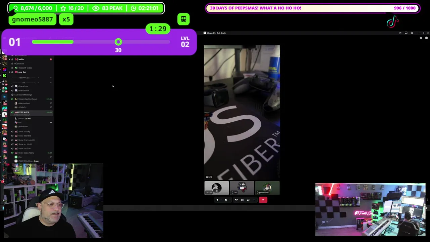This screenshot has width=430, height=242.
Task: Open the microphone options arrow
Action: pos(221,200)
